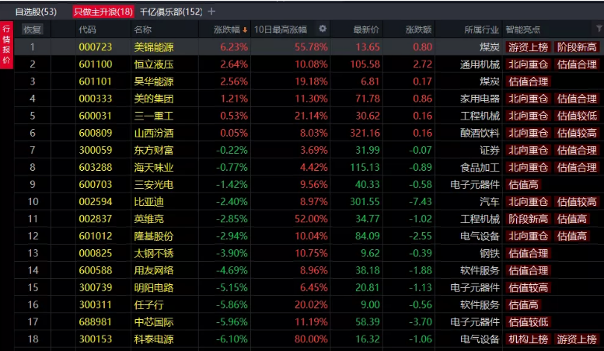Click 估值较低 tag on 中芯国际 row
The height and width of the screenshot is (351, 604).
point(528,322)
